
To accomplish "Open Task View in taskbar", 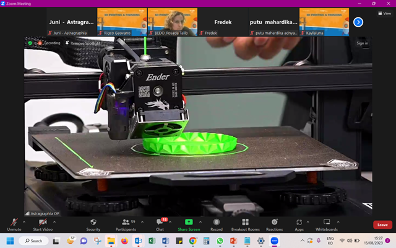I will [56, 241].
